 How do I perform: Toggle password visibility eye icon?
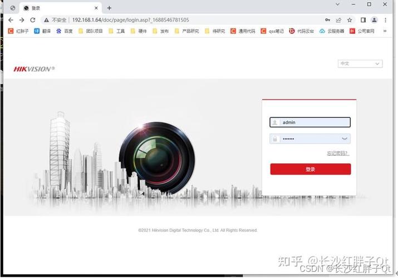[345, 139]
